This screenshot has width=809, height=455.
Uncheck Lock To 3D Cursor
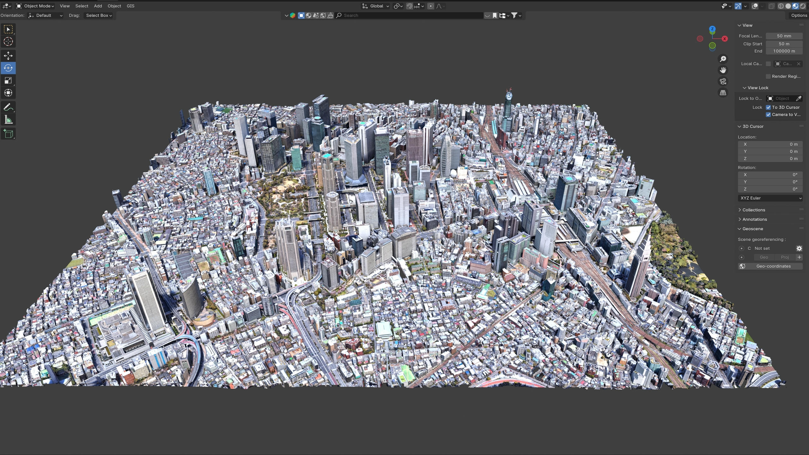[768, 107]
